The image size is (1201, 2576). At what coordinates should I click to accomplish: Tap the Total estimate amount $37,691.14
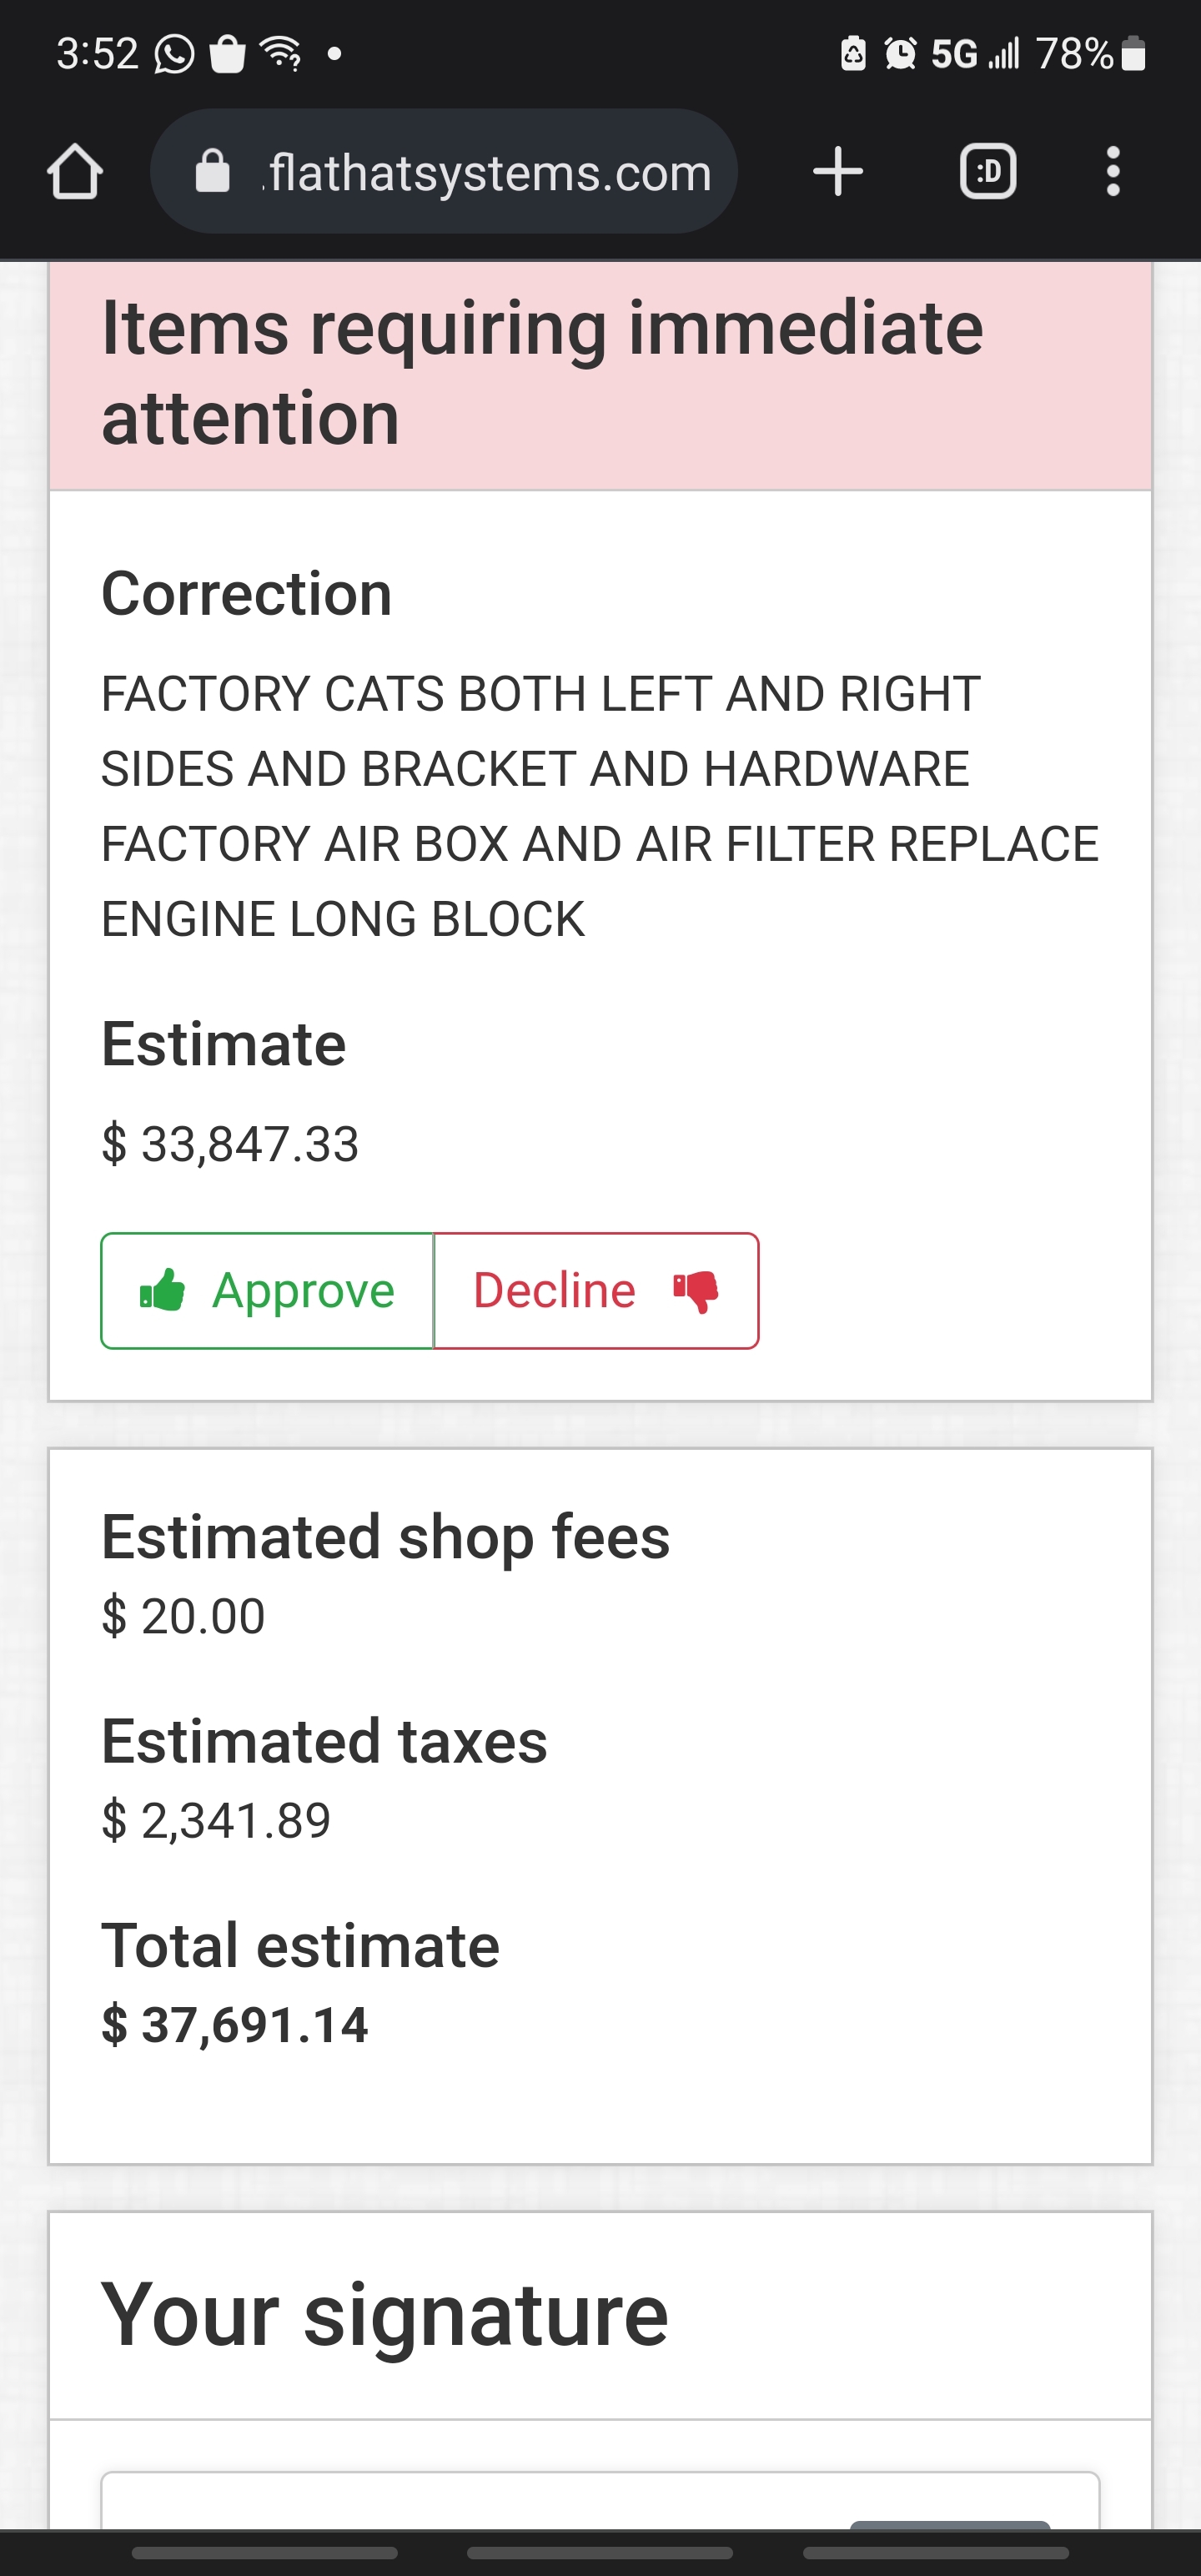tap(235, 2027)
